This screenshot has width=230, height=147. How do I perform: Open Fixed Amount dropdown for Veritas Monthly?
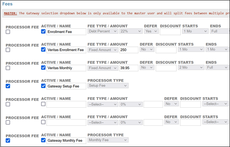tap(103, 68)
